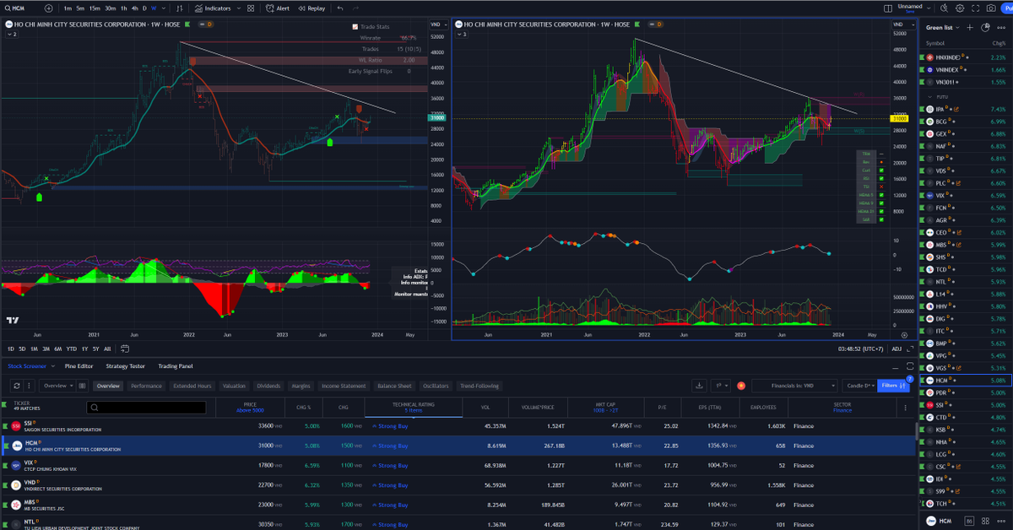
Task: Toggle the D badge on right chart title
Action: 659,24
